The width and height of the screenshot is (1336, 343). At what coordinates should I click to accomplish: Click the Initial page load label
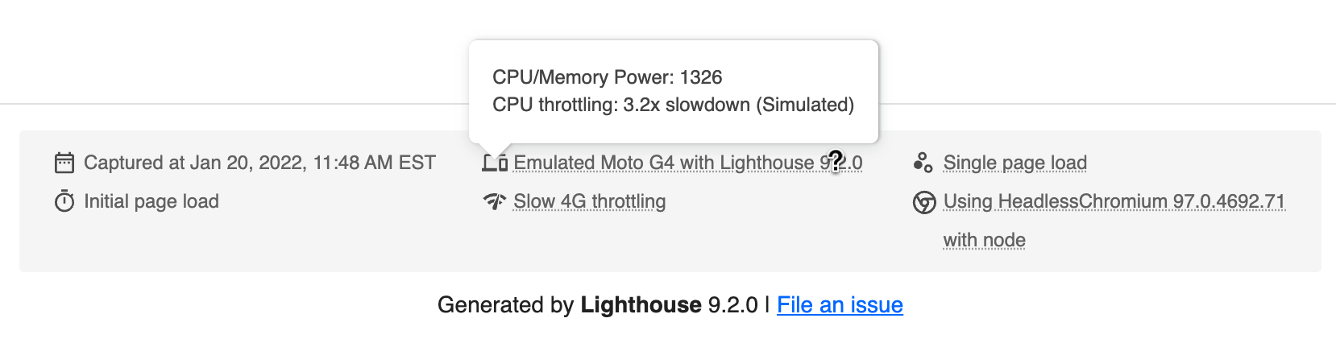[151, 201]
